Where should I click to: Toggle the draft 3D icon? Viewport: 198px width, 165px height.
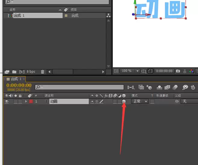149,87
